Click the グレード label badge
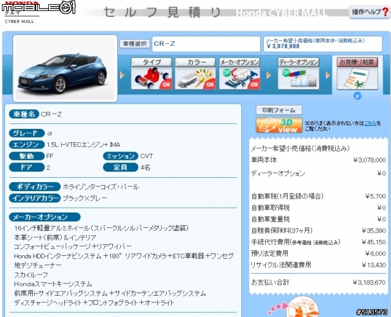This screenshot has width=391, height=317. 27,133
